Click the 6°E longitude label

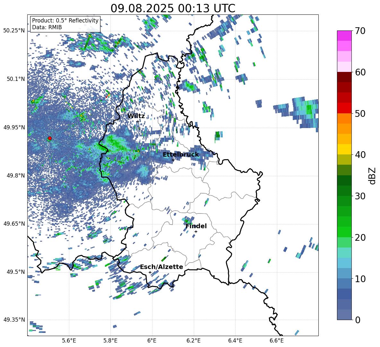click(x=152, y=341)
